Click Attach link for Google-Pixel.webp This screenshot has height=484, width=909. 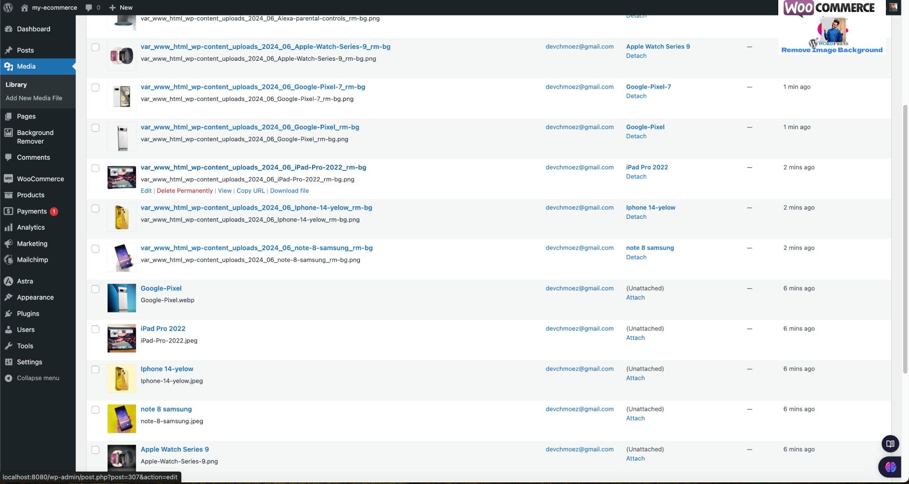click(635, 297)
